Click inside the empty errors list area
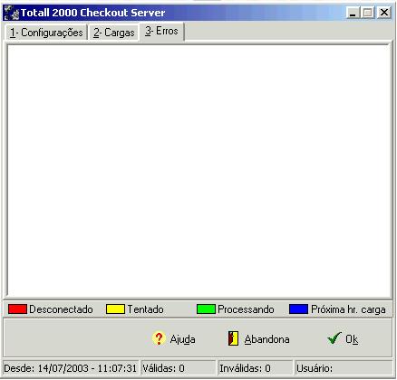 pos(198,171)
